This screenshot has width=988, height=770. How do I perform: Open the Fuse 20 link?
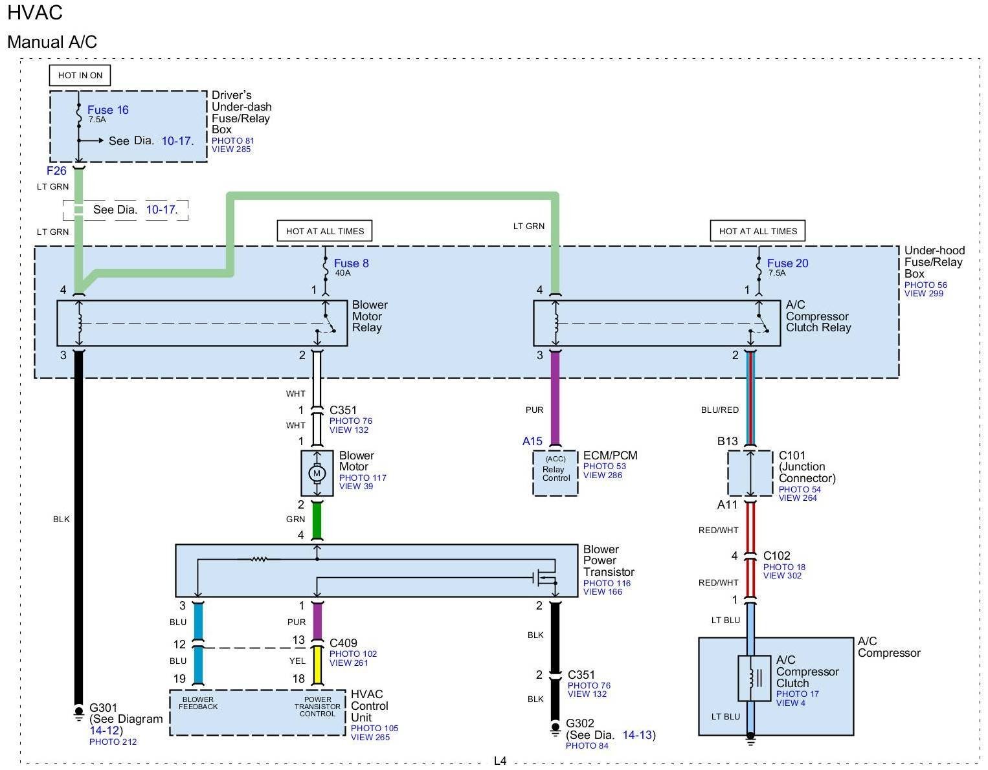787,263
